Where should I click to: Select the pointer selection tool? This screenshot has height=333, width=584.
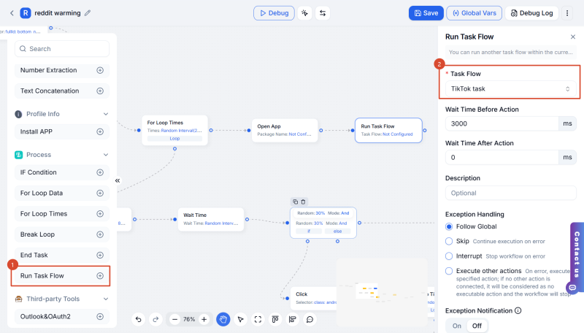click(241, 319)
